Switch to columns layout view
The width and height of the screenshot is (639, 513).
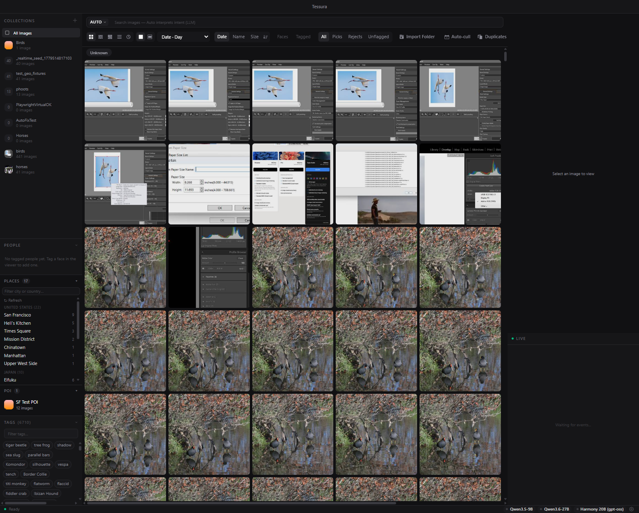[110, 37]
